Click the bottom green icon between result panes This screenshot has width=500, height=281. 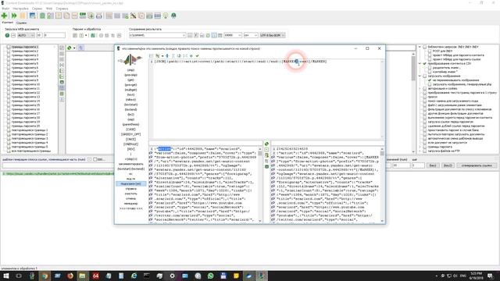click(266, 166)
